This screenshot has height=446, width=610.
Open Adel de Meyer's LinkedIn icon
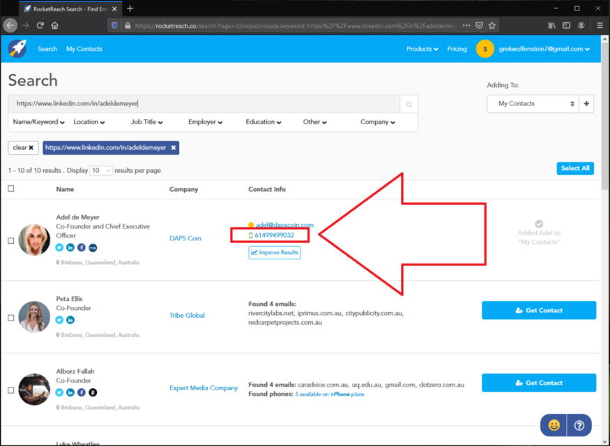tap(70, 247)
